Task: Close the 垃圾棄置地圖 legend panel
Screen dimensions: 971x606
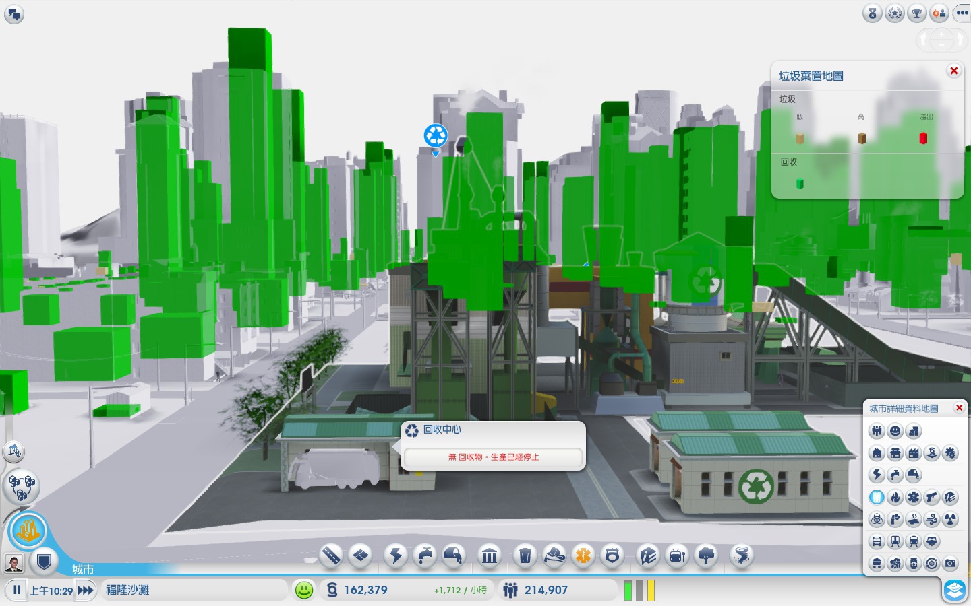Action: (953, 71)
